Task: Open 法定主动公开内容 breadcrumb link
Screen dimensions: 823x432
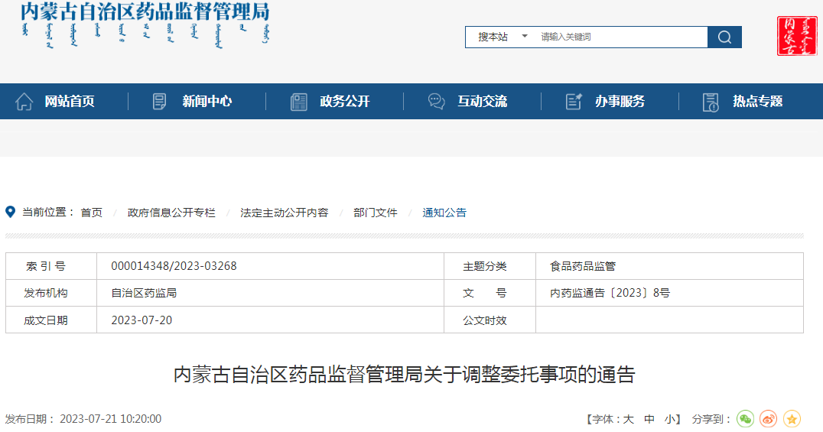Action: coord(285,213)
